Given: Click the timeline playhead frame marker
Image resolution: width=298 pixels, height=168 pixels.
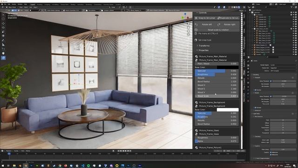Looking at the screenshot, I should click(9, 154).
